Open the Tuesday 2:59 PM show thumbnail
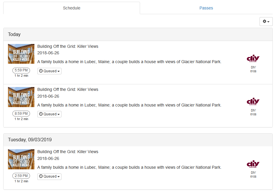Viewport: 276px width, 195px height. tap(21, 159)
